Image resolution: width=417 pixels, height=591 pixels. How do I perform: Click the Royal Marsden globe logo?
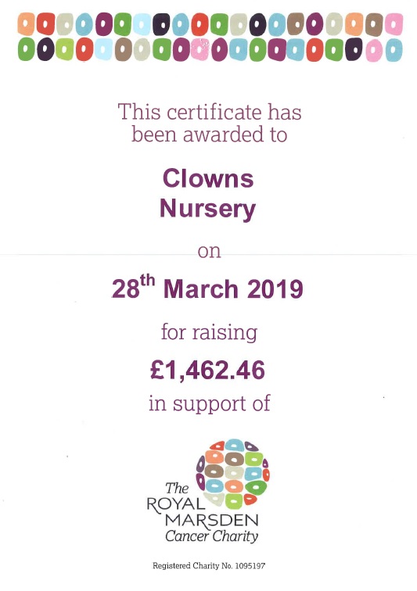pyautogui.click(x=232, y=474)
